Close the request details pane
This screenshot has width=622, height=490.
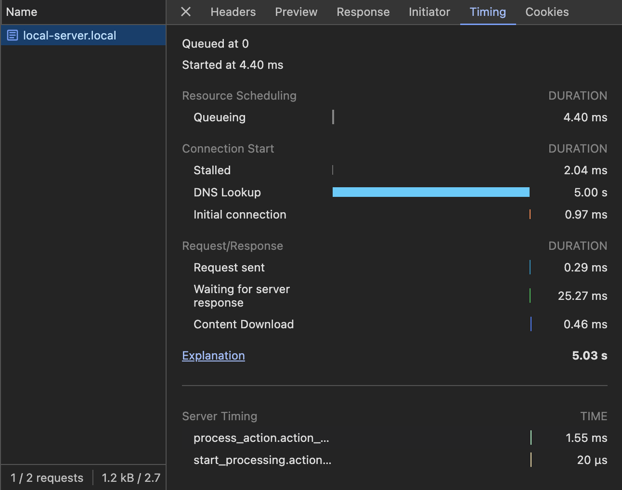[x=186, y=12]
